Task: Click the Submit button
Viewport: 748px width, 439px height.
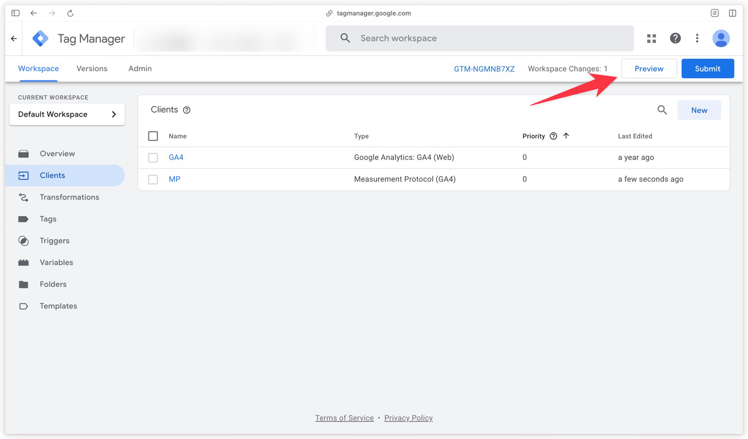Action: (x=707, y=68)
